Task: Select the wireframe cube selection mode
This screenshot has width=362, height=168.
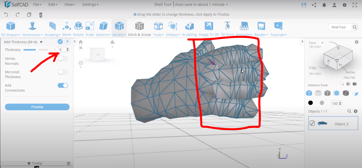Action: 318,93
